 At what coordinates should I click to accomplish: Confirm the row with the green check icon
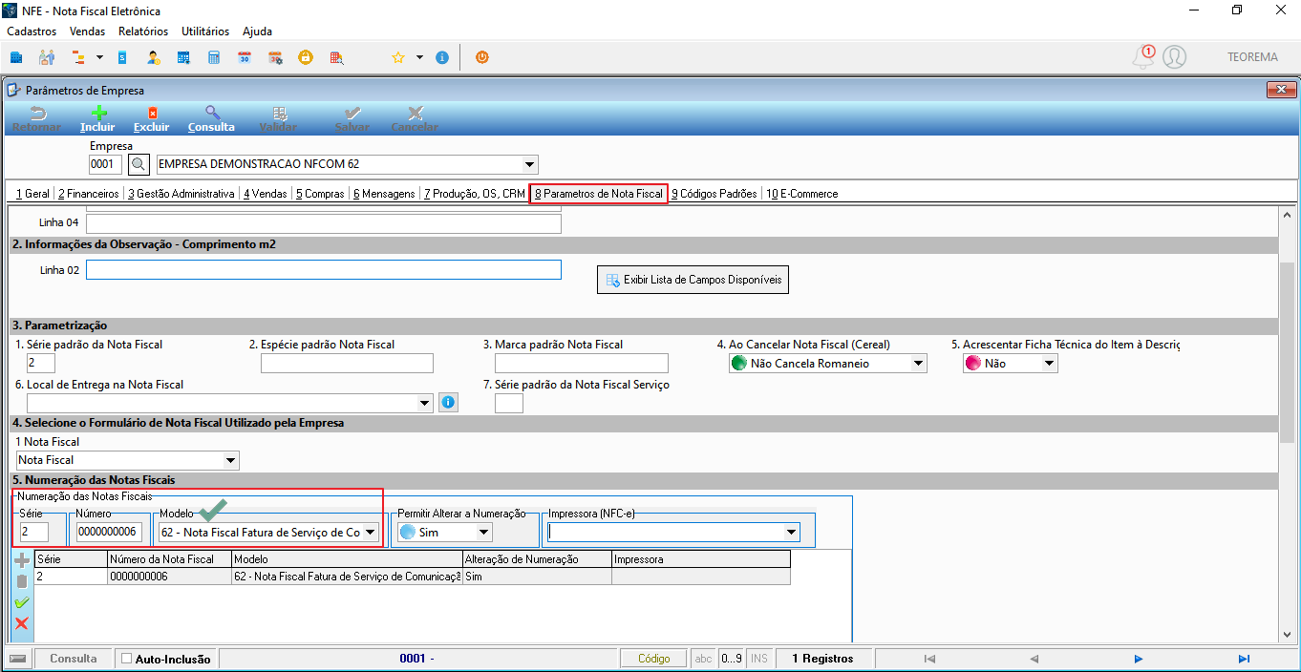(22, 602)
